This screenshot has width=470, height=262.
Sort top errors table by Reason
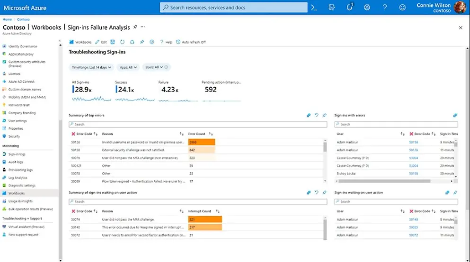pos(181,134)
